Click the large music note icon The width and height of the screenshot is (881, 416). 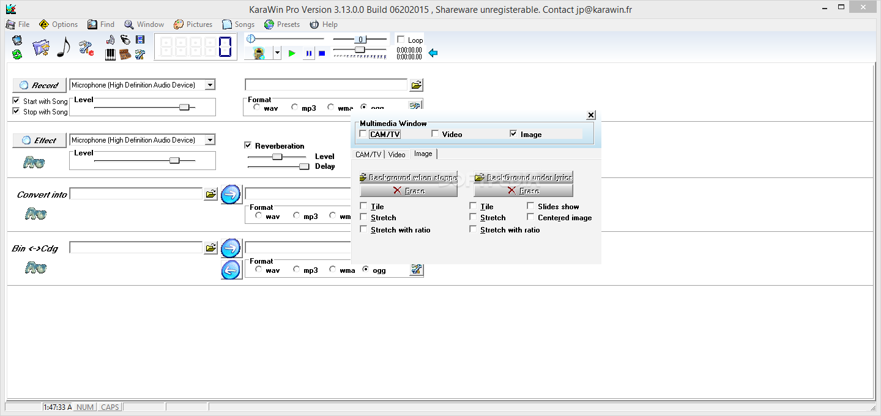click(64, 47)
